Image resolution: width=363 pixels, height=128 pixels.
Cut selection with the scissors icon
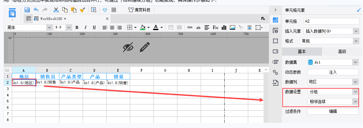coord(56,10)
